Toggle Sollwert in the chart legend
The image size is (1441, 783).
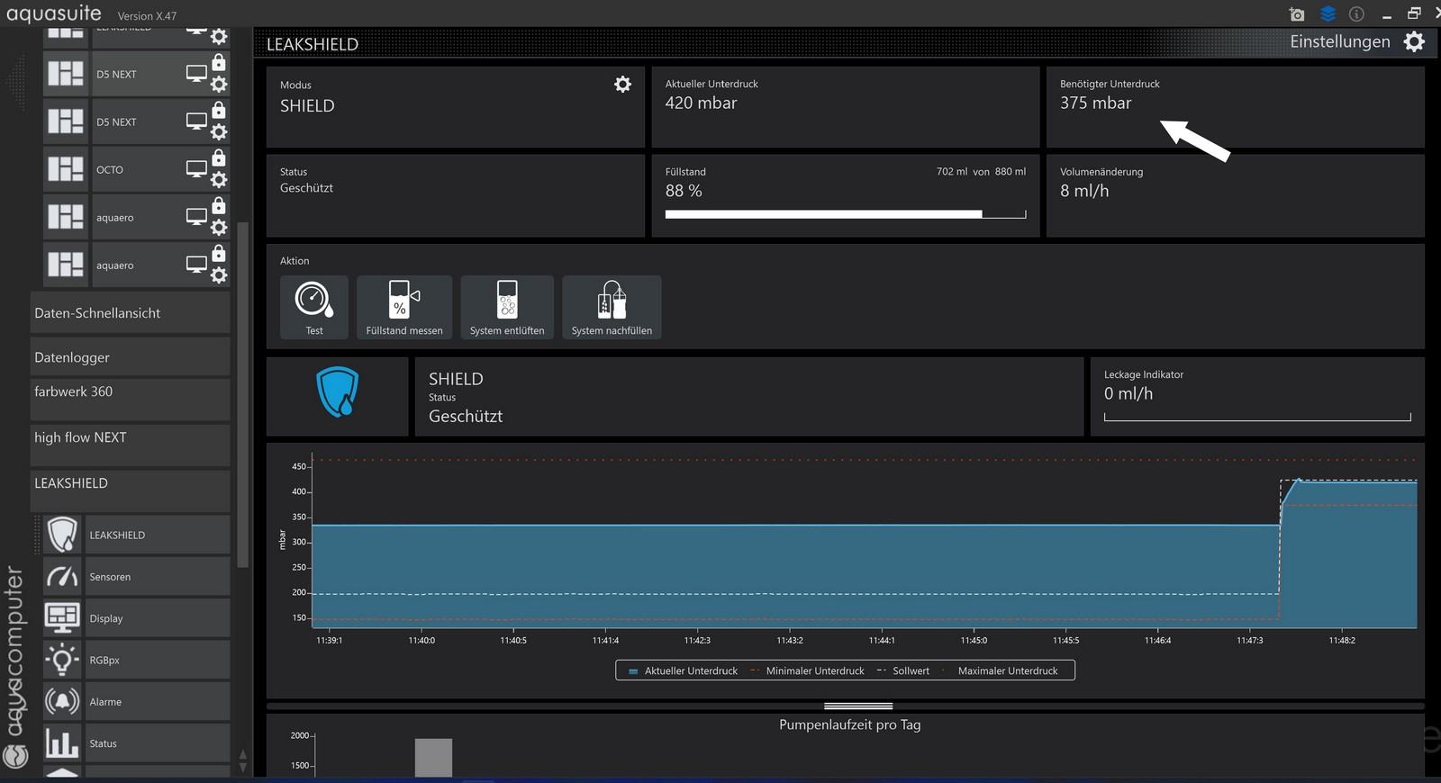click(903, 670)
